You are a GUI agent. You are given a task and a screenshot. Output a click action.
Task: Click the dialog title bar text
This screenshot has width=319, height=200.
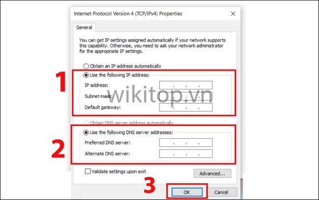[x=128, y=14]
